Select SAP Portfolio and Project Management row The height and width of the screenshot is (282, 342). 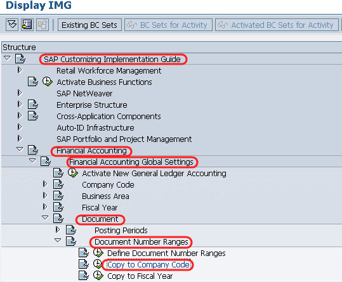[124, 139]
